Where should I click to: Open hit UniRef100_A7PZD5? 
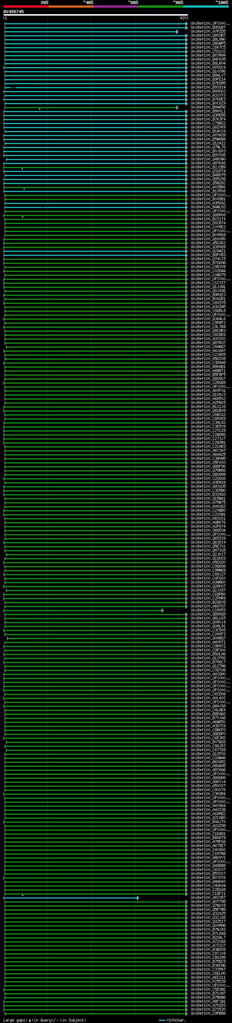208,31
